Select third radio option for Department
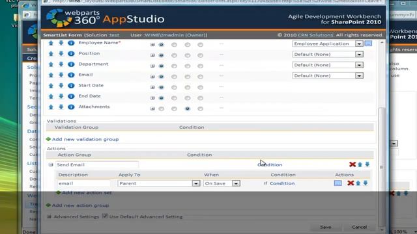 188,66
